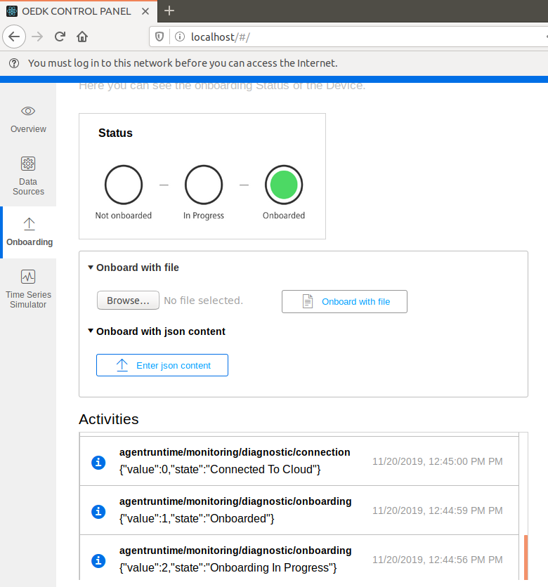Select the Connected To Cloud JSON value

point(220,470)
